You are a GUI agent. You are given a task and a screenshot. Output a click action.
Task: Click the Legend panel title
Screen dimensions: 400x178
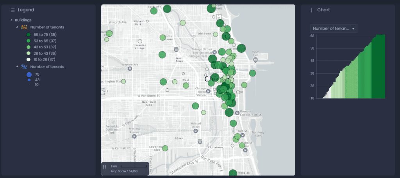(26, 10)
